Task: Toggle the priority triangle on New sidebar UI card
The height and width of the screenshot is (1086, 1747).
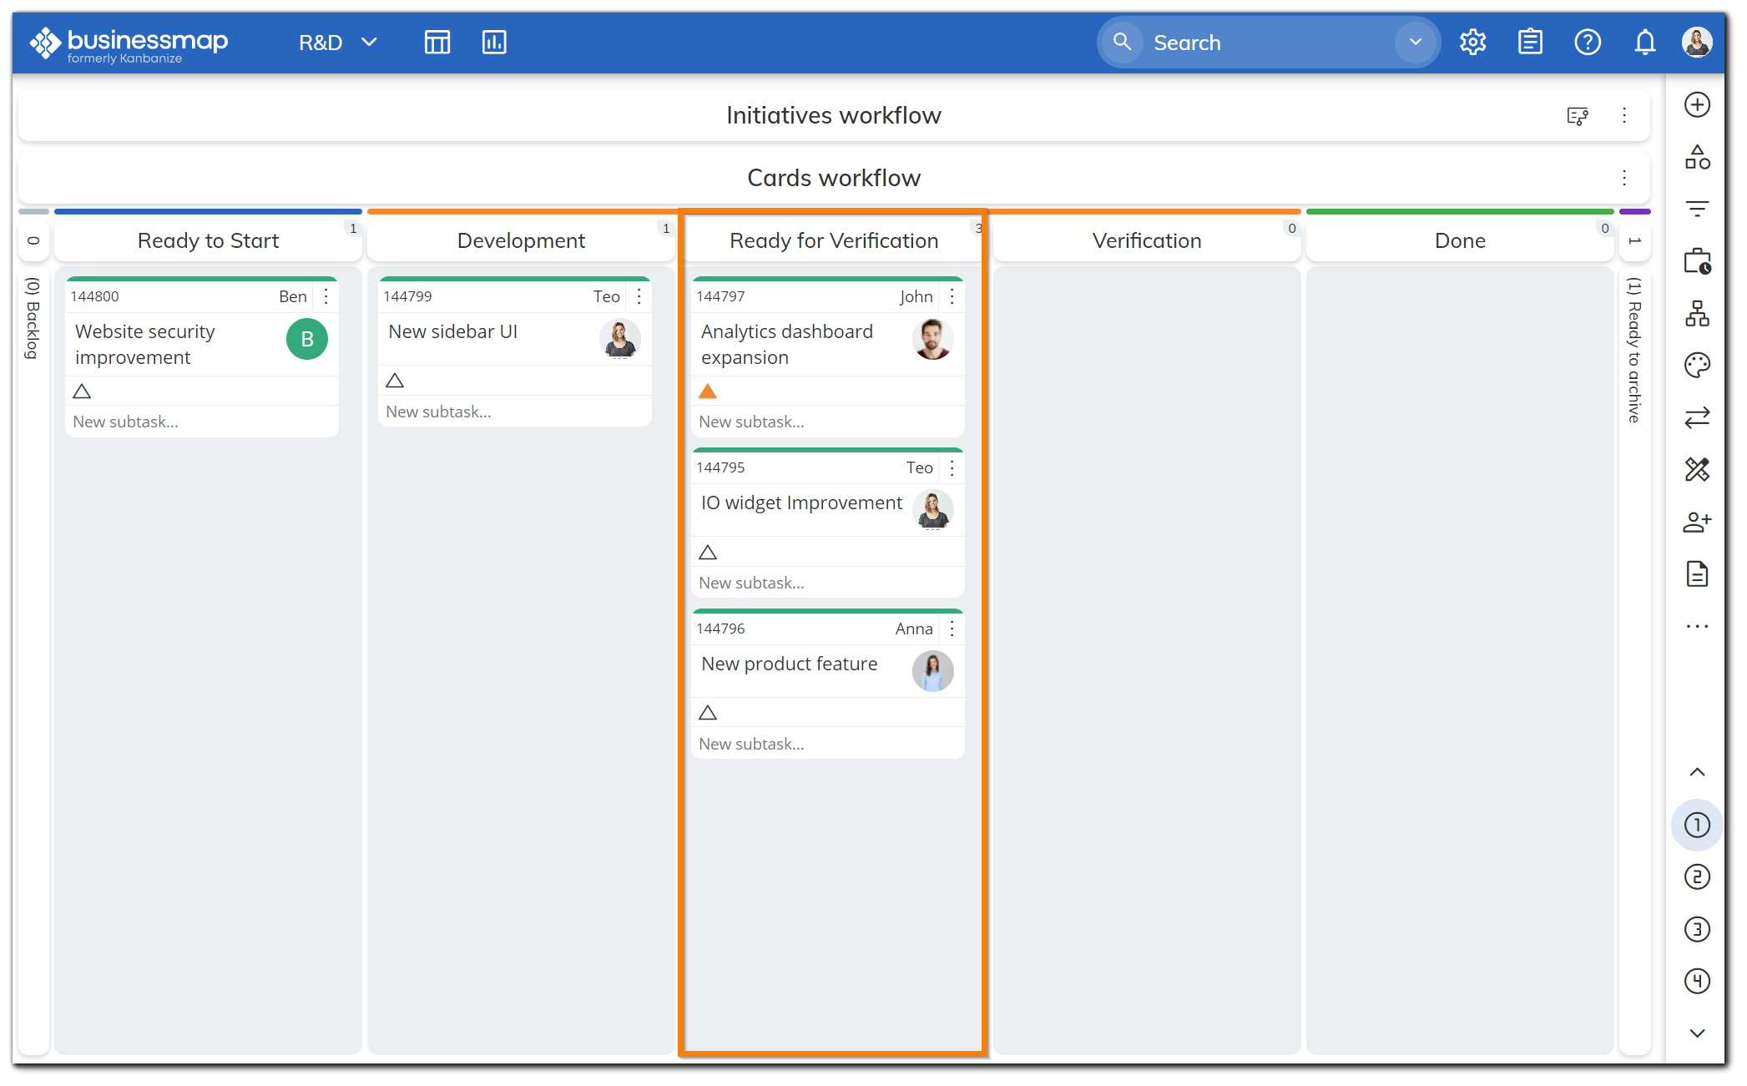Action: 395,381
